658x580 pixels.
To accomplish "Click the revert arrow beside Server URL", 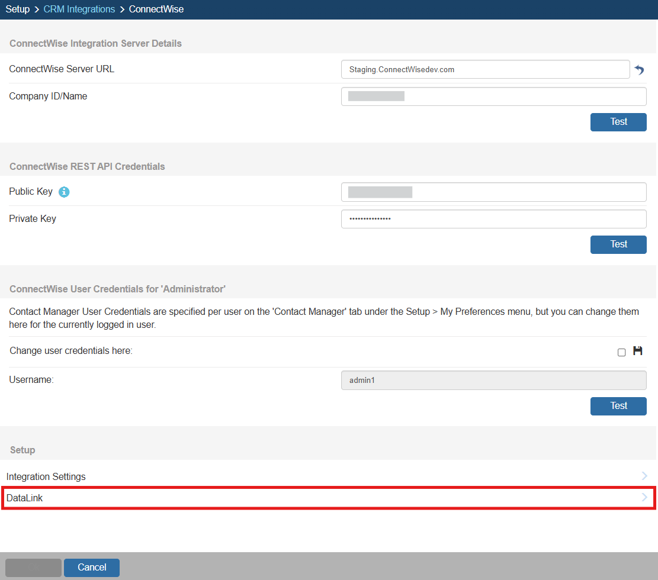I will click(639, 70).
